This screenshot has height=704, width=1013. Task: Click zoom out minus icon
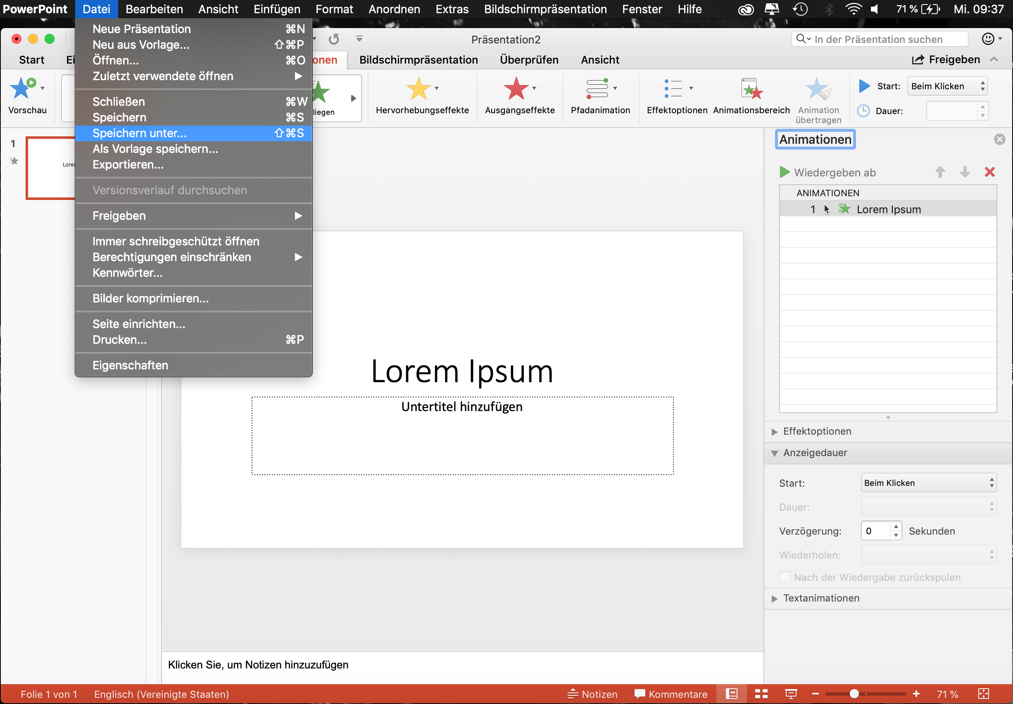(816, 694)
